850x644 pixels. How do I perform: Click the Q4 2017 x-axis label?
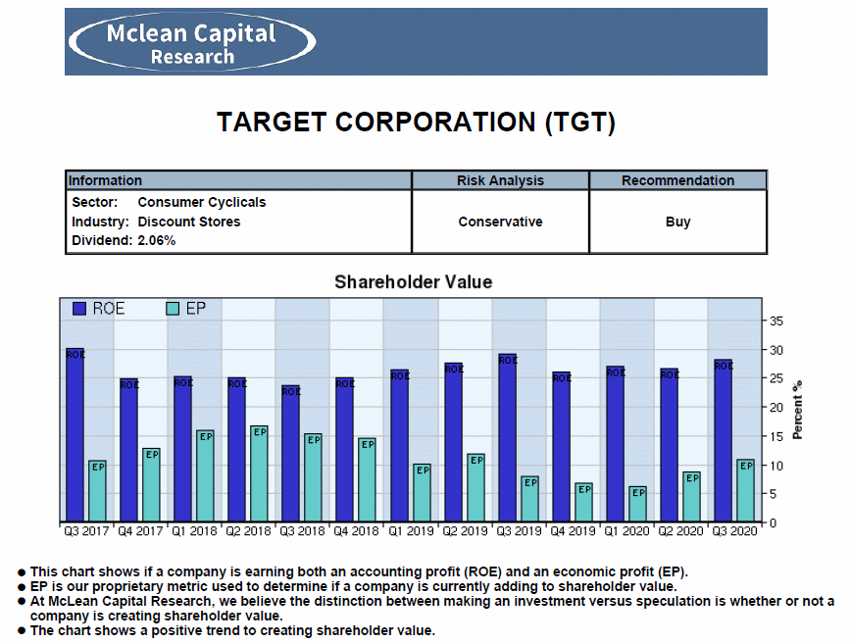[140, 531]
